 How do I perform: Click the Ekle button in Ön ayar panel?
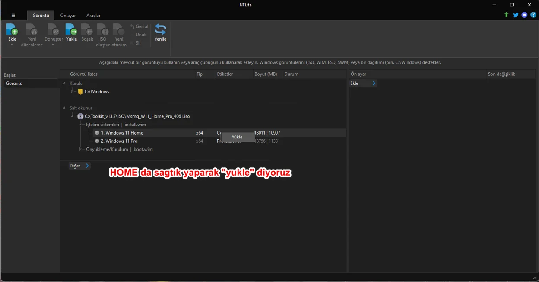[x=363, y=83]
